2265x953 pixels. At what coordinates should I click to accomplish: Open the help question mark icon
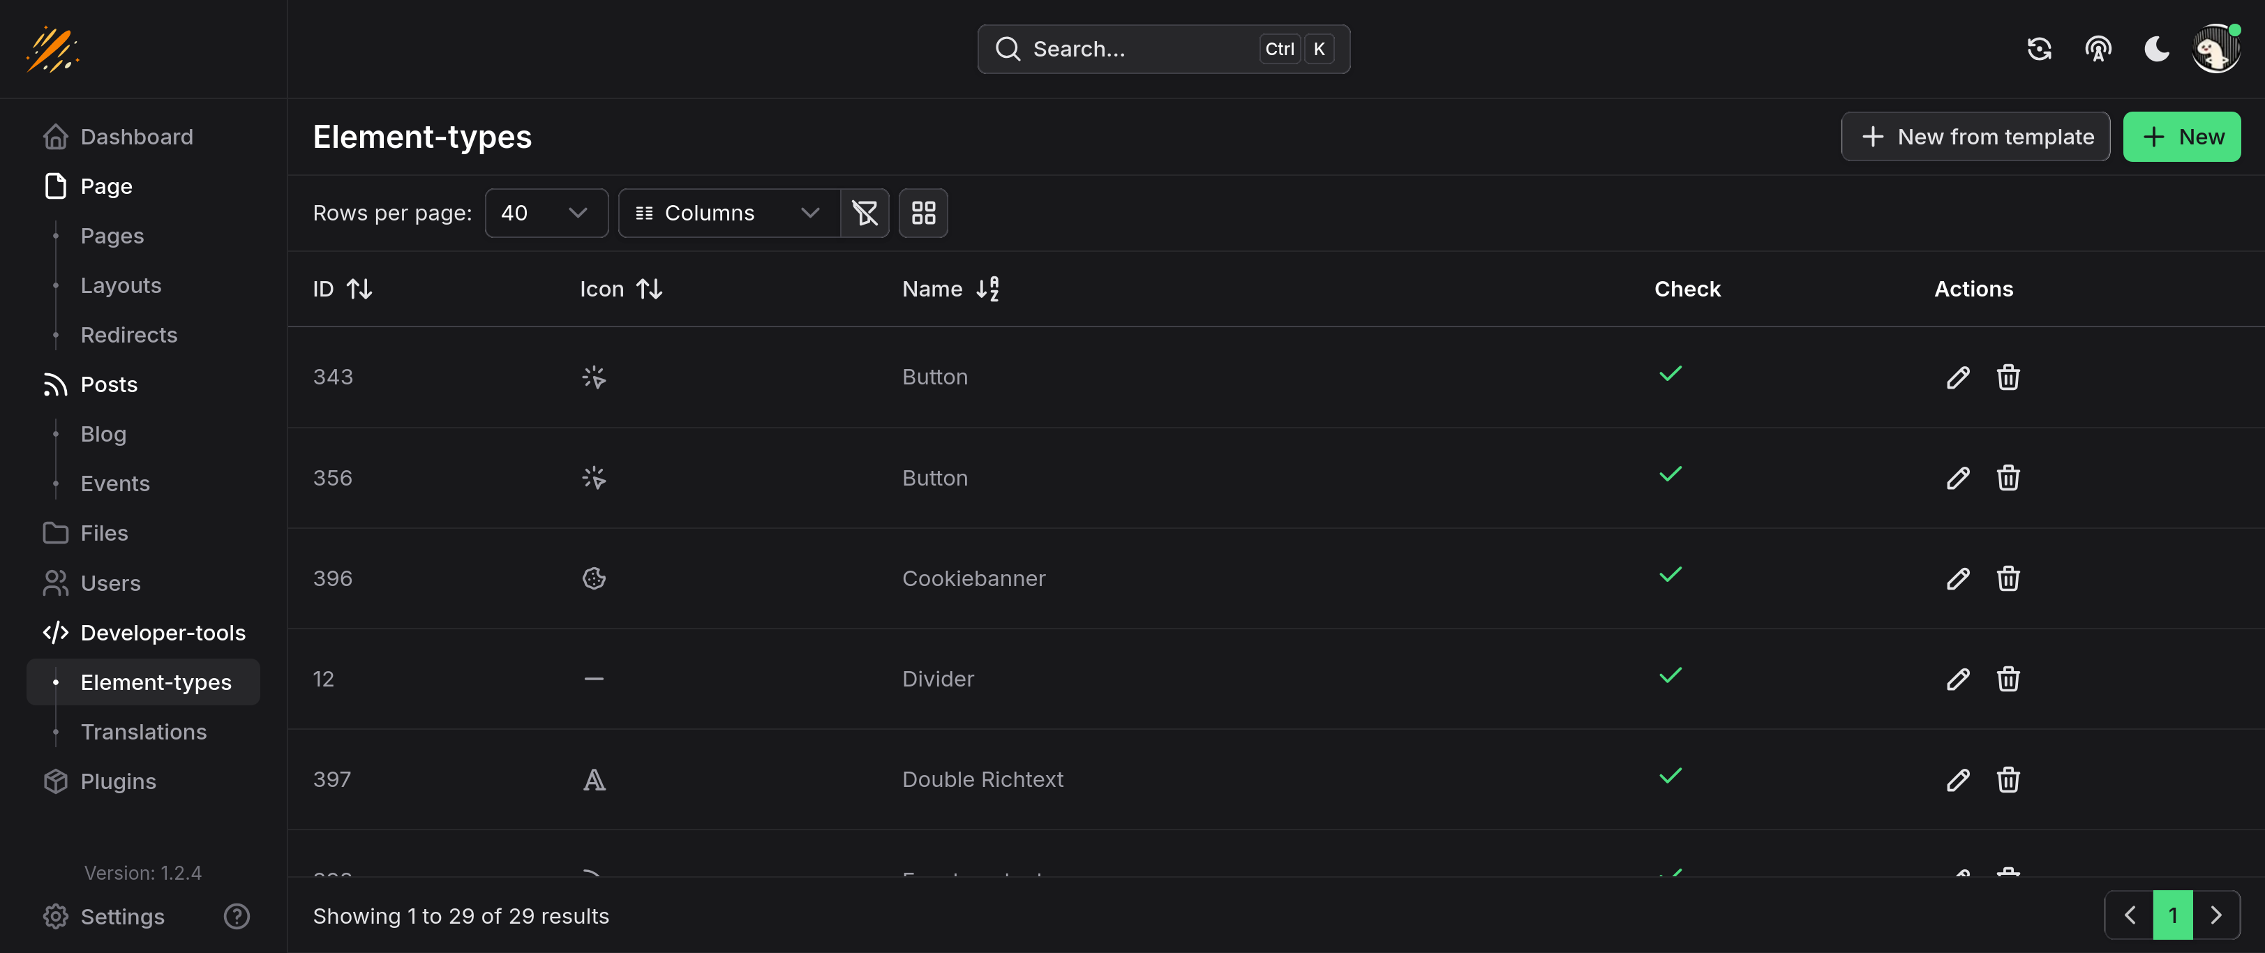click(x=237, y=916)
